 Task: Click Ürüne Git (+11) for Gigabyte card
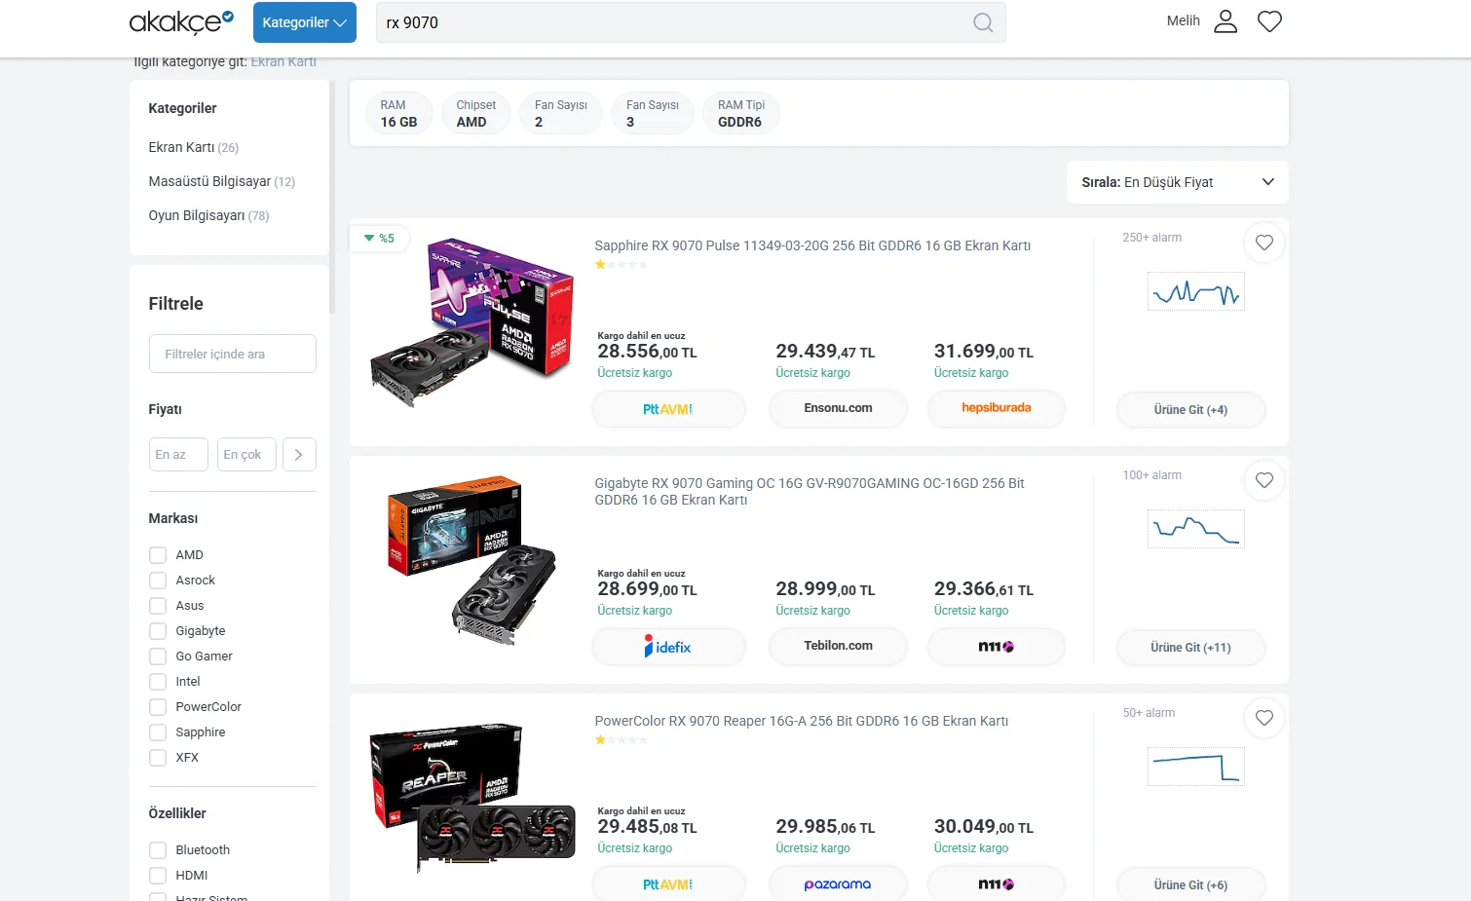point(1190,648)
